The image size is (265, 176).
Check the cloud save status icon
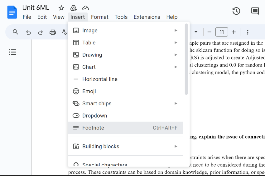pyautogui.click(x=85, y=8)
